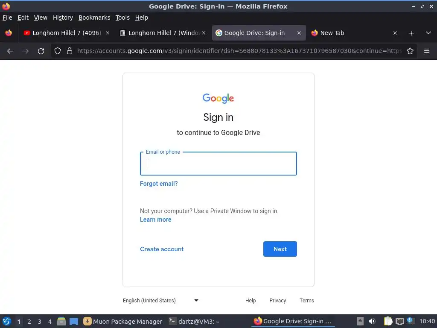
Task: Open the Firefox hamburger application menu
Action: coord(427,51)
